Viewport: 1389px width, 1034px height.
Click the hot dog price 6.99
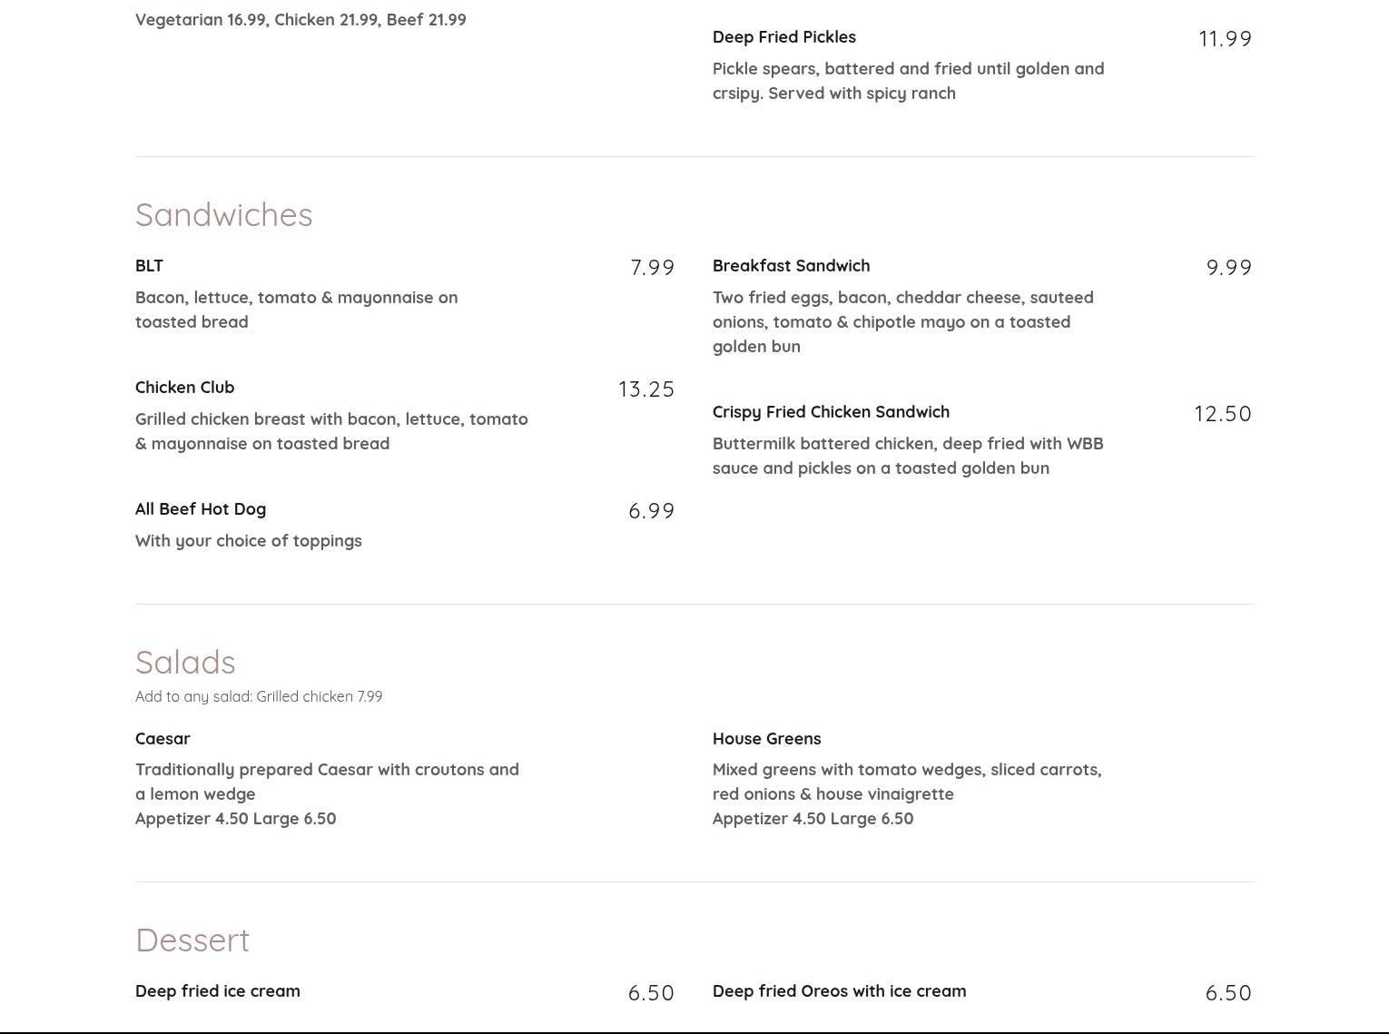click(652, 511)
